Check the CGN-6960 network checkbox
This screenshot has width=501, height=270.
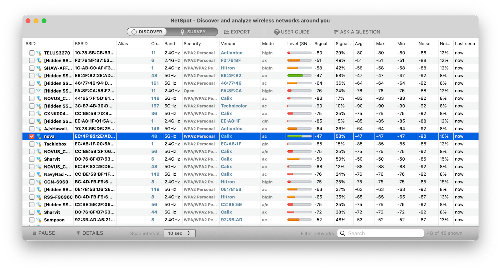(32, 182)
